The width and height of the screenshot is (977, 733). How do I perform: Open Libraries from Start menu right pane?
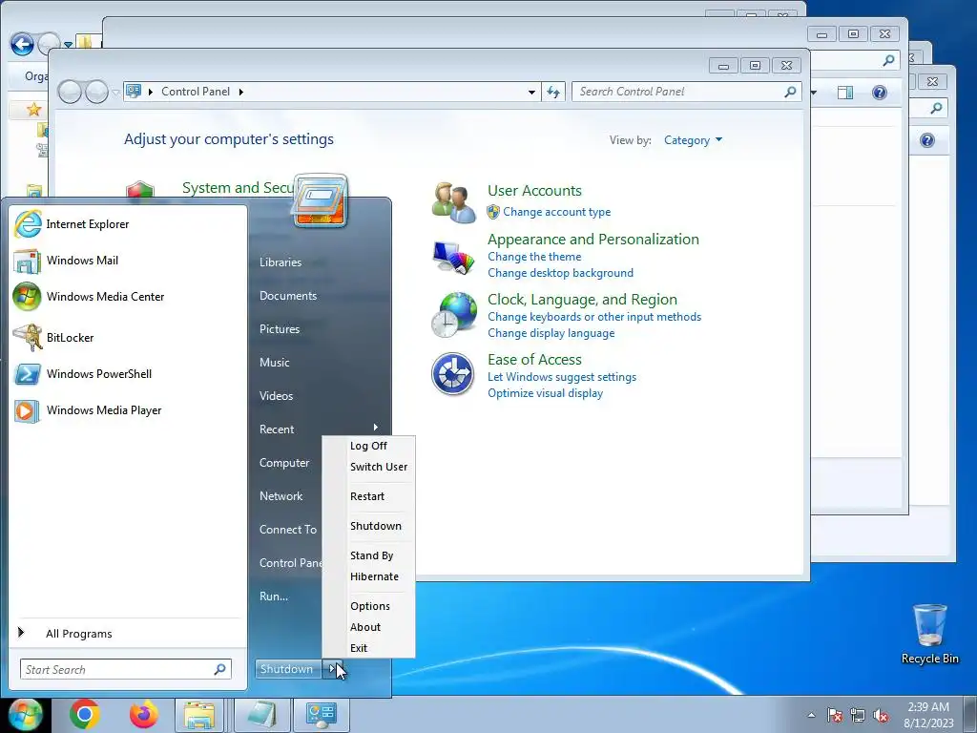coord(281,262)
